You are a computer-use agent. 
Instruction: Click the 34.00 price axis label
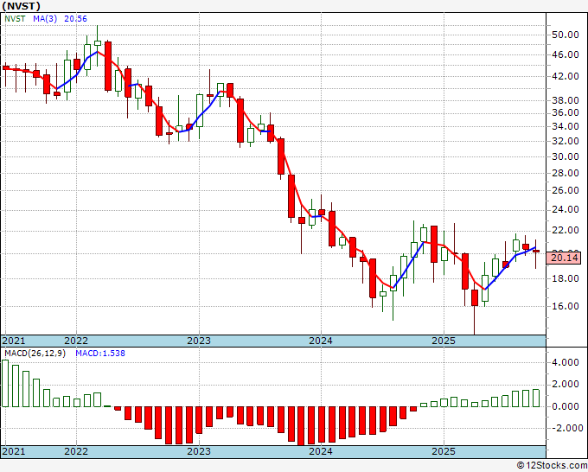566,127
